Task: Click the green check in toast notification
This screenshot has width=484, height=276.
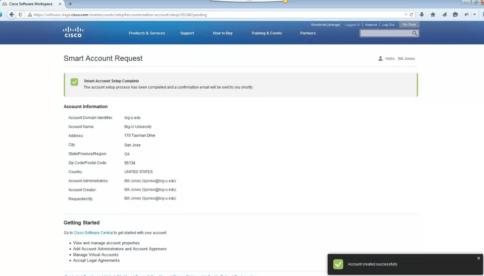Action: [x=338, y=264]
